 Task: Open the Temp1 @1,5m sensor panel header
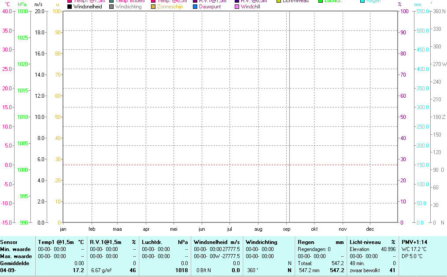[x=61, y=242]
